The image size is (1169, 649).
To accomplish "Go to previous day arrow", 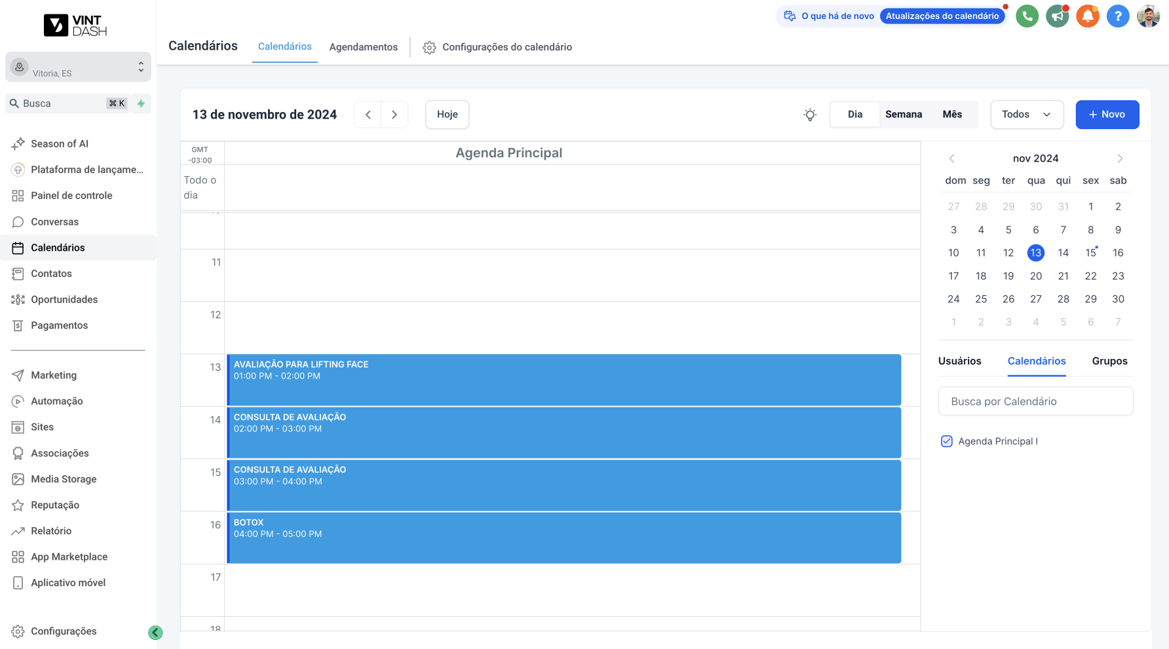I will point(368,115).
